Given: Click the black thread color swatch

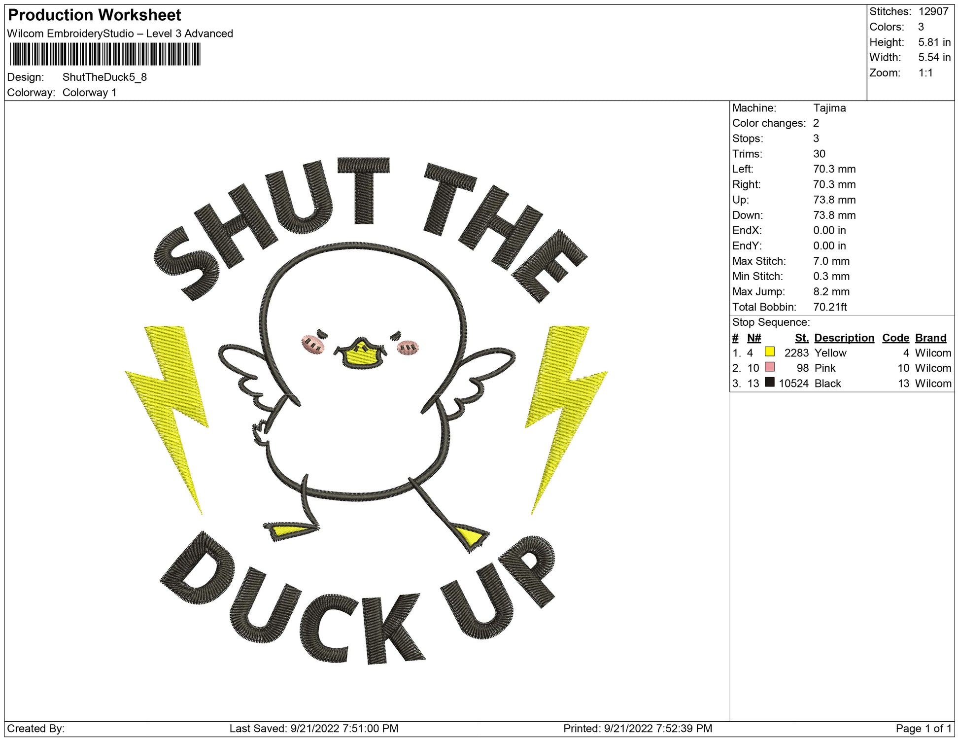Looking at the screenshot, I should pos(769,382).
